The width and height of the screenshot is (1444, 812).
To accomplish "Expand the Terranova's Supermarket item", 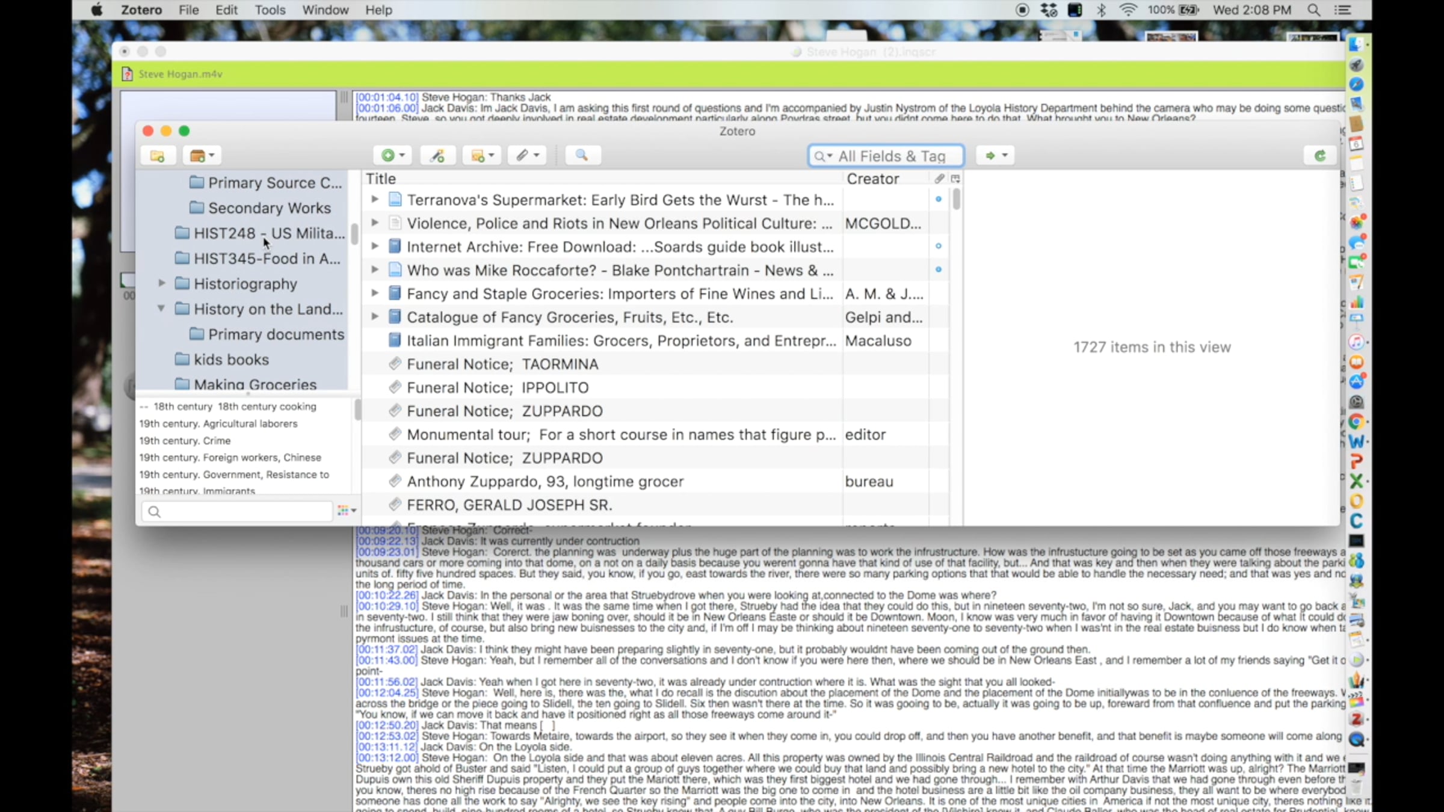I will [x=374, y=199].
